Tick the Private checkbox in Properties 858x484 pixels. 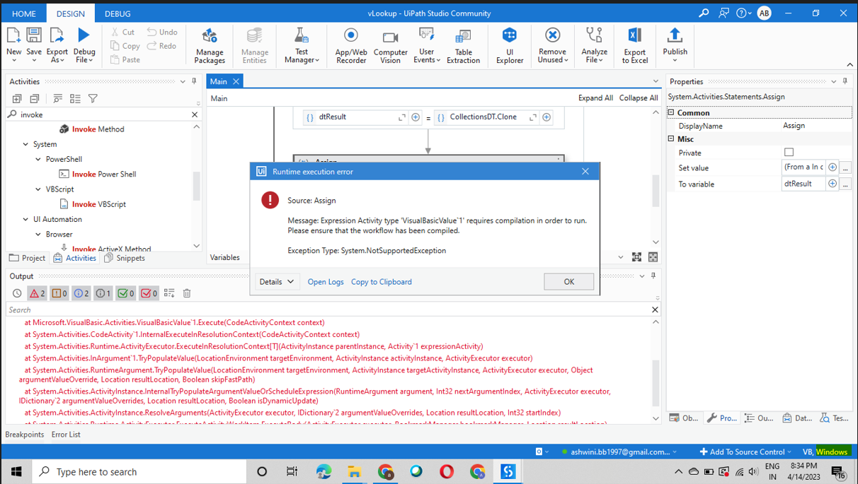(789, 153)
